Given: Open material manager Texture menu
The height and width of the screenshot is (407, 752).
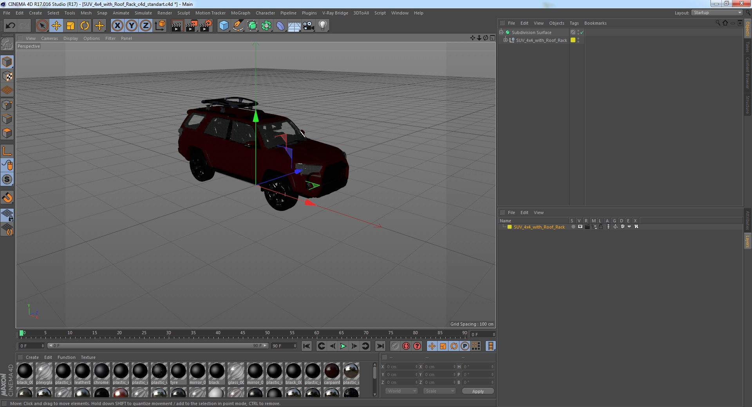Looking at the screenshot, I should (x=88, y=357).
